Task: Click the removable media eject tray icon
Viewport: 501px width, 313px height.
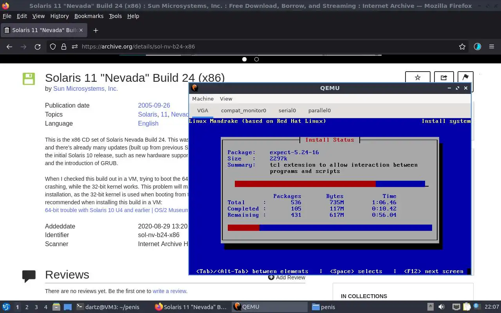Action: pyautogui.click(x=430, y=307)
